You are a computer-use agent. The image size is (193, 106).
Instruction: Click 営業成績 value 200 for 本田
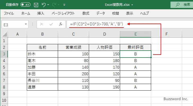tap(73, 74)
